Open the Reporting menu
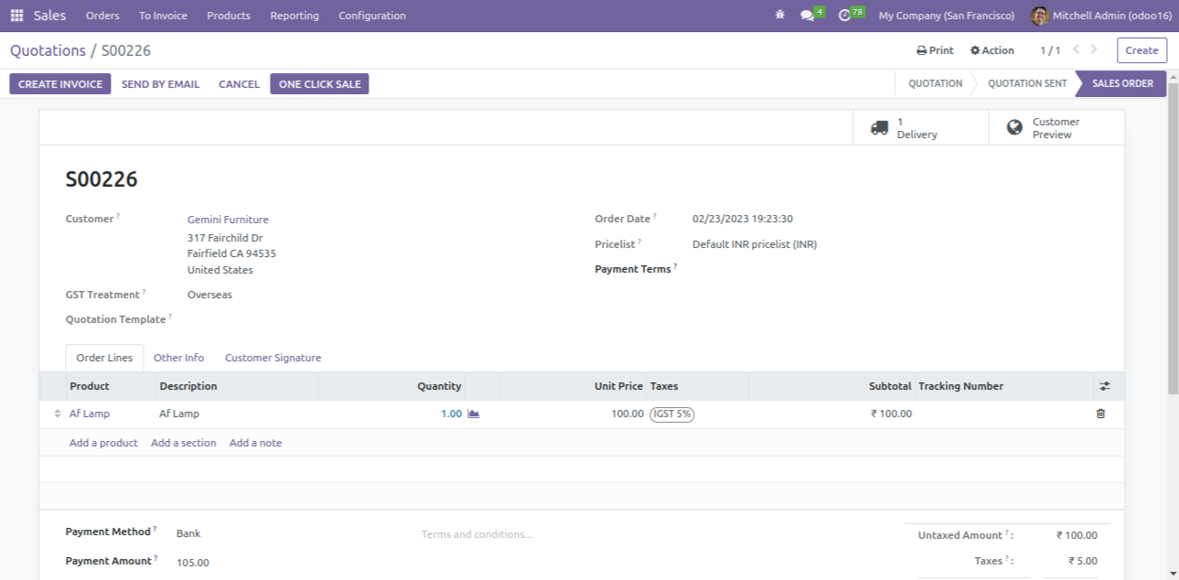Viewport: 1179px width, 580px height. tap(295, 16)
